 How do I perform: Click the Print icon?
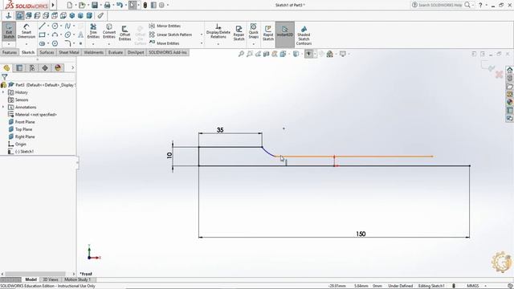coord(107,5)
